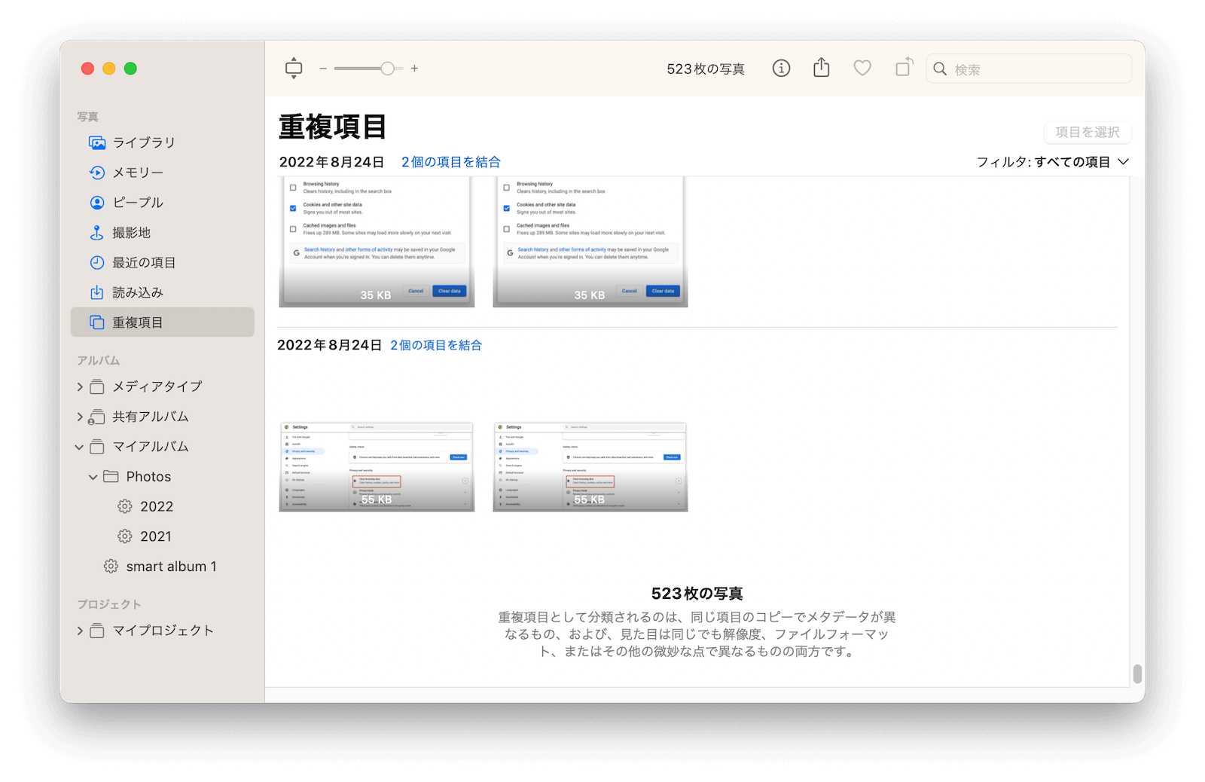
Task: Click the 重複項目 duplicates icon
Action: click(x=97, y=322)
